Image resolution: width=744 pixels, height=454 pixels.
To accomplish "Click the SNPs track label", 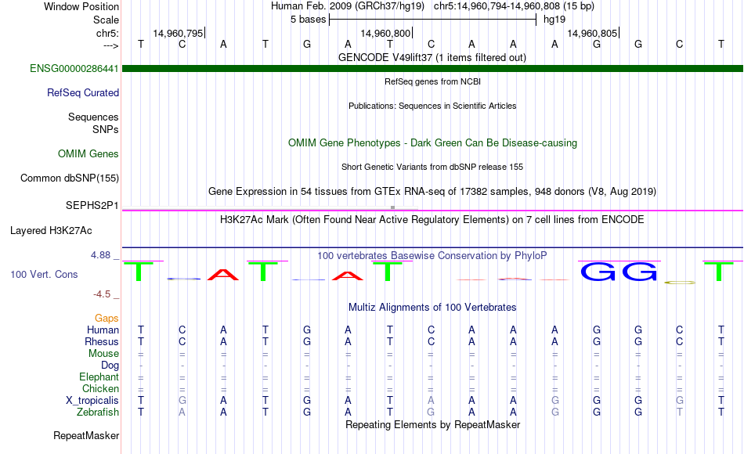I will click(106, 129).
